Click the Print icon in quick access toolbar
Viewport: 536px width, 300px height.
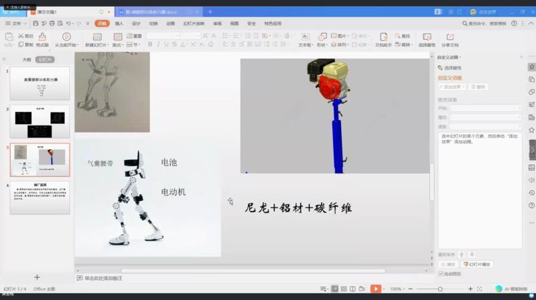pyautogui.click(x=52, y=23)
